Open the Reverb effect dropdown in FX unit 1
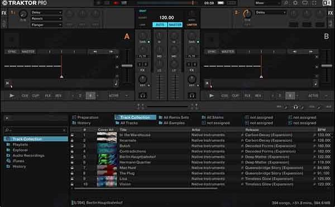This screenshot has width=335, height=207. pos(46,19)
